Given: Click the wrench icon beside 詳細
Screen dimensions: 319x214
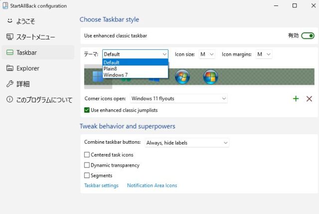Looking at the screenshot, I should point(10,84).
